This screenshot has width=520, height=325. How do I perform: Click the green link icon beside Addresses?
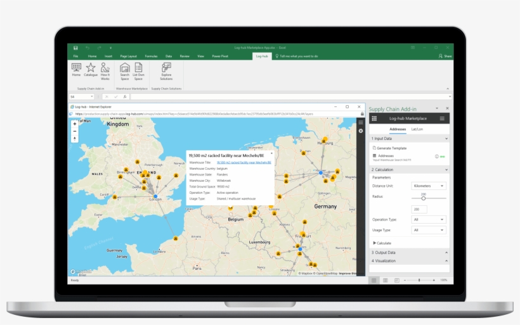pyautogui.click(x=443, y=156)
